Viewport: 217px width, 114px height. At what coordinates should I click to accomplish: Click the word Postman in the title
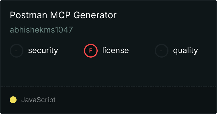[29, 15]
